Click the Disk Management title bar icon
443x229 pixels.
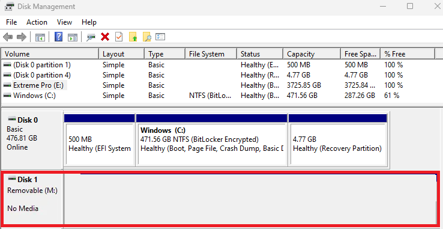[x=9, y=6]
